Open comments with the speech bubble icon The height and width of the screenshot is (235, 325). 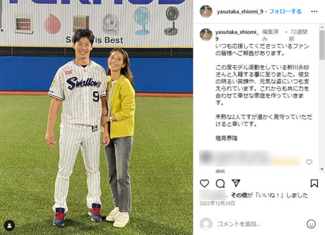(220, 184)
